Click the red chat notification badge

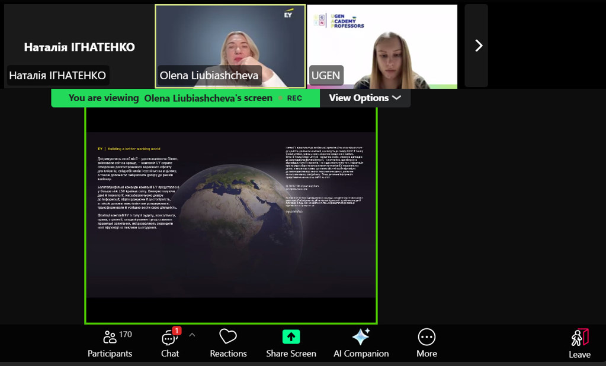coord(177,331)
